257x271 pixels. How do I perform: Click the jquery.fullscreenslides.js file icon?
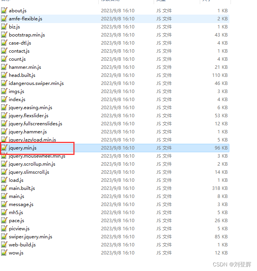(4, 123)
